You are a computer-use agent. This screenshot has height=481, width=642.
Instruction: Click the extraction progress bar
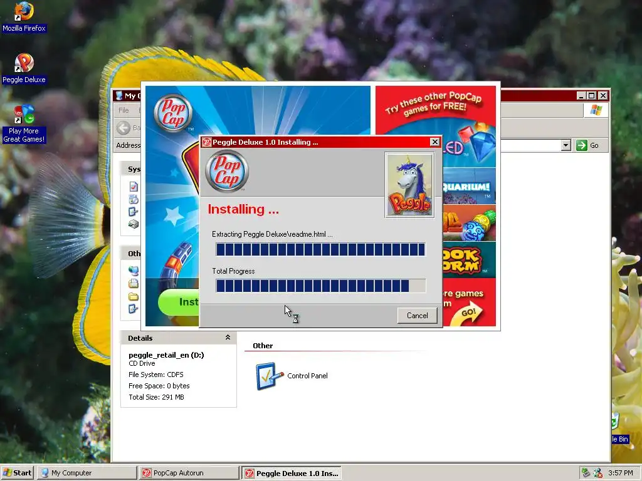(320, 249)
